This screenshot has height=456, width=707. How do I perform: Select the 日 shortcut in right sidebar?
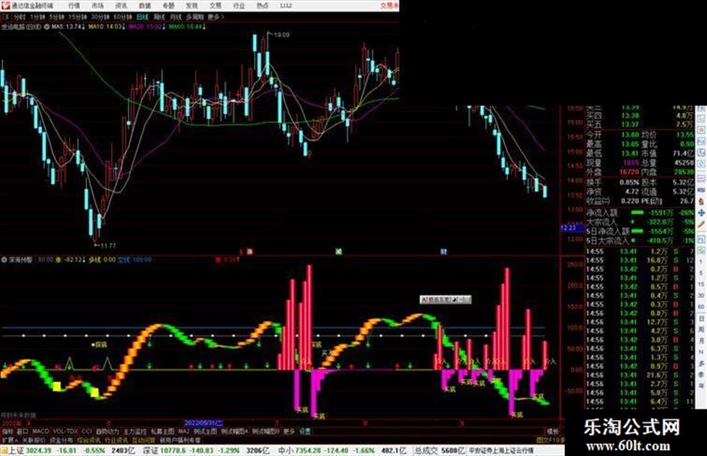702,318
